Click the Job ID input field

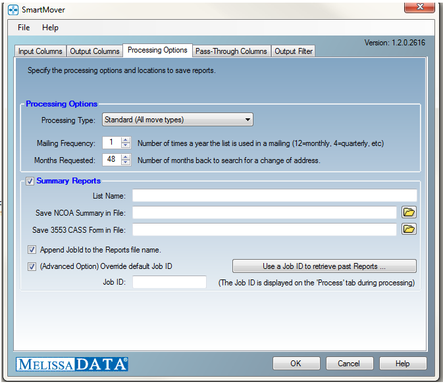point(169,282)
